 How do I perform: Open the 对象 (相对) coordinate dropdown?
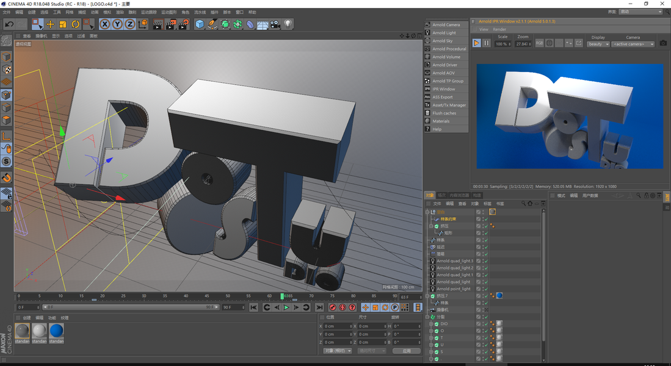coord(338,351)
